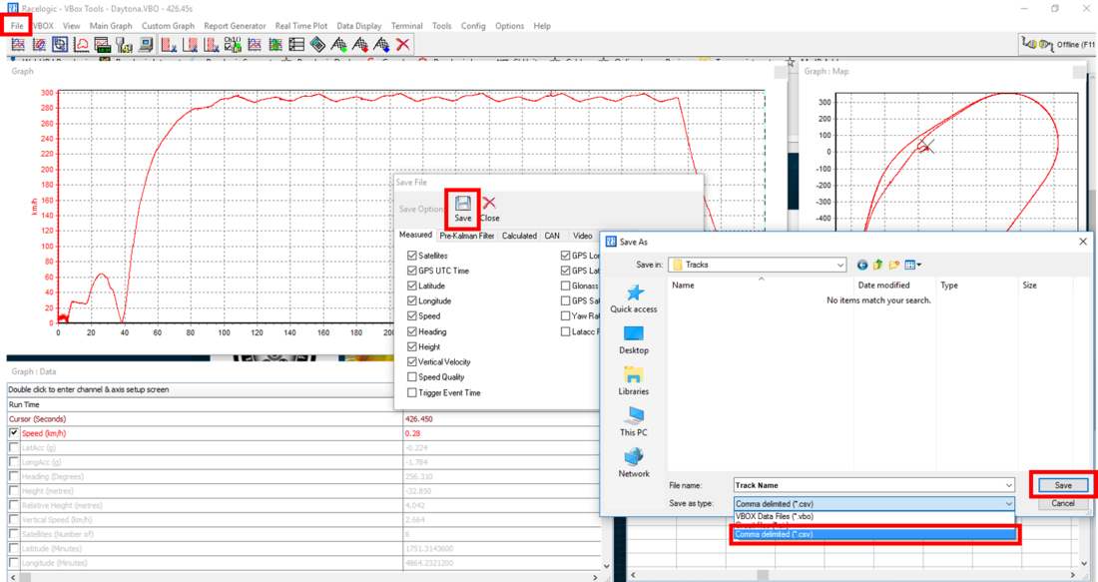Screen dimensions: 1098x582
Task: Uncheck Speed (km/h) in the Graph Data table
Action: point(13,433)
